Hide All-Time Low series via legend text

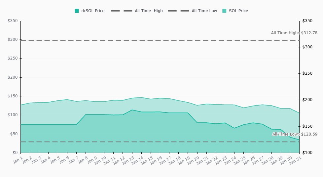204,11
